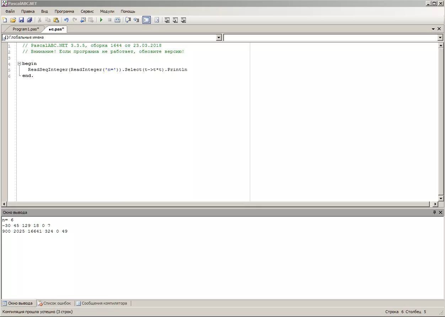This screenshot has width=445, height=317.
Task: Switch to the Program1.pas tab
Action: (26, 29)
